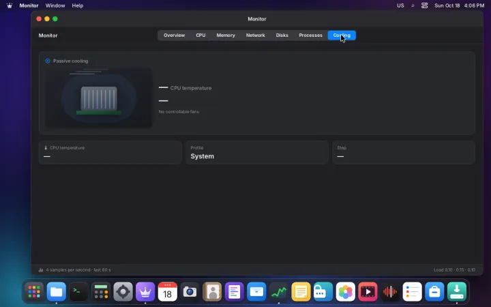Open the Monitor app menu
491x307 pixels.
(29, 5)
